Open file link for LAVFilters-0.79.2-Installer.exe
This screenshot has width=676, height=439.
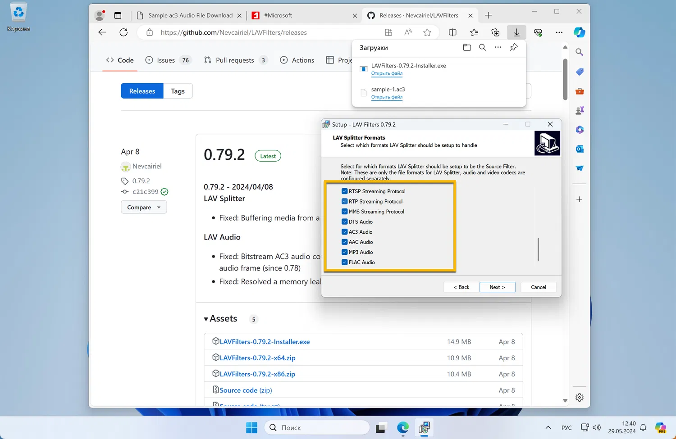(x=387, y=73)
